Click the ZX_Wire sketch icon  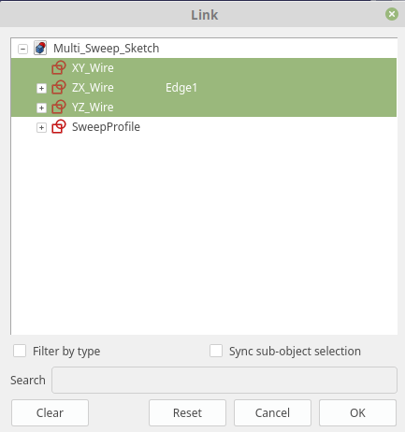click(x=59, y=88)
